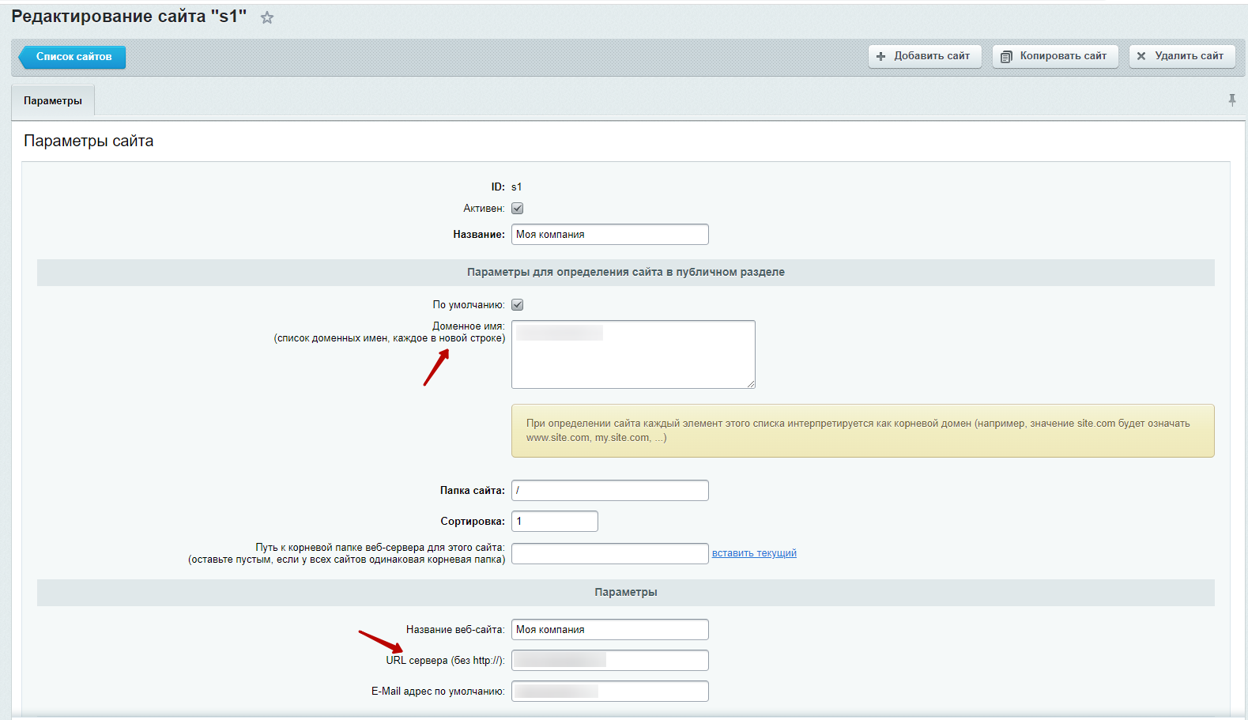
Task: Click the plus icon on Добавить сайт
Action: point(880,56)
